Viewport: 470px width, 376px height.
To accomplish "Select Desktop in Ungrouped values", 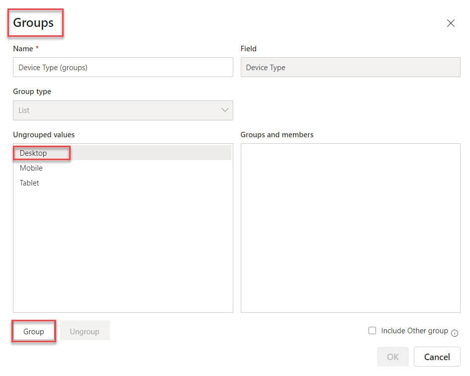I will pyautogui.click(x=122, y=153).
